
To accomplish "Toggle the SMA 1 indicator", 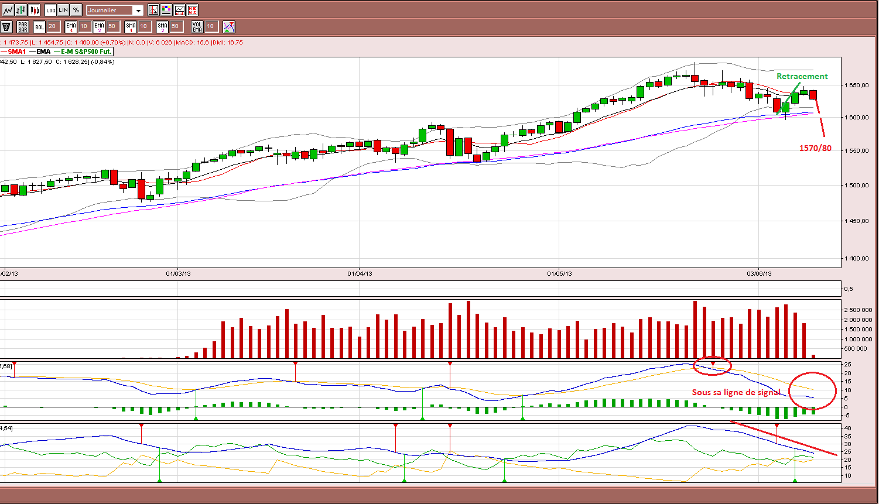I will (x=131, y=26).
